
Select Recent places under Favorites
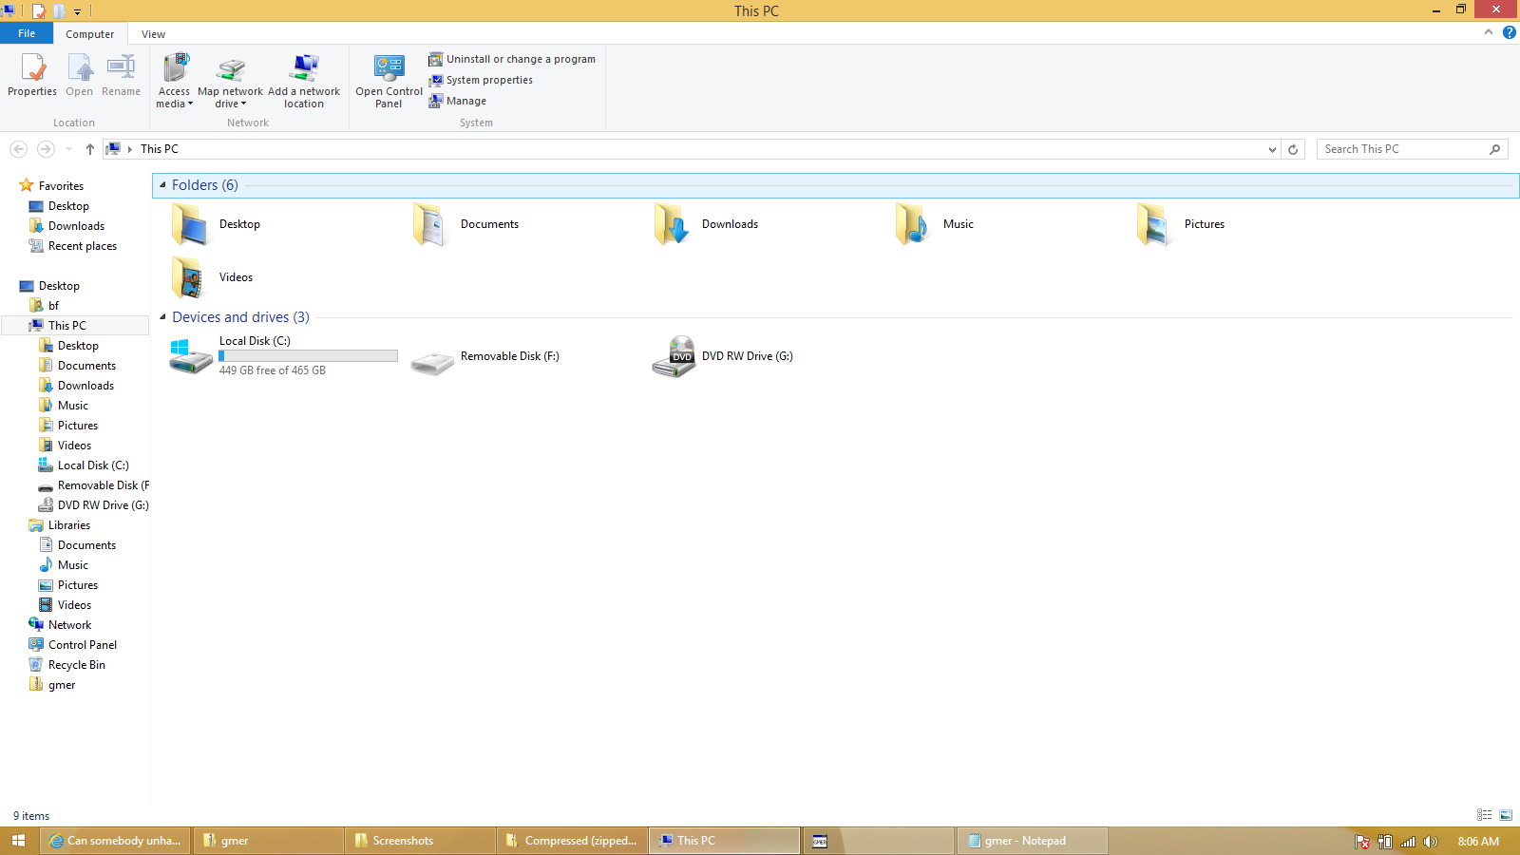tap(83, 246)
